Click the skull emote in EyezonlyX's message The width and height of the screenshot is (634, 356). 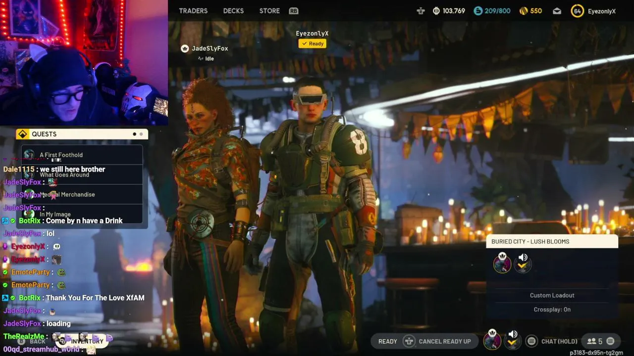(x=56, y=246)
